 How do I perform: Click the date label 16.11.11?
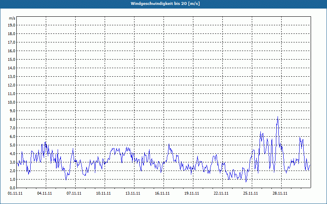click(162, 193)
